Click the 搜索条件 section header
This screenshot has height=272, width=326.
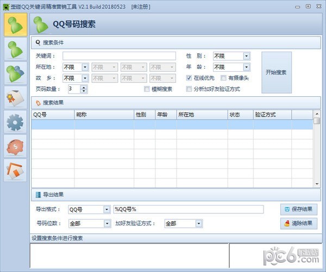coord(176,42)
